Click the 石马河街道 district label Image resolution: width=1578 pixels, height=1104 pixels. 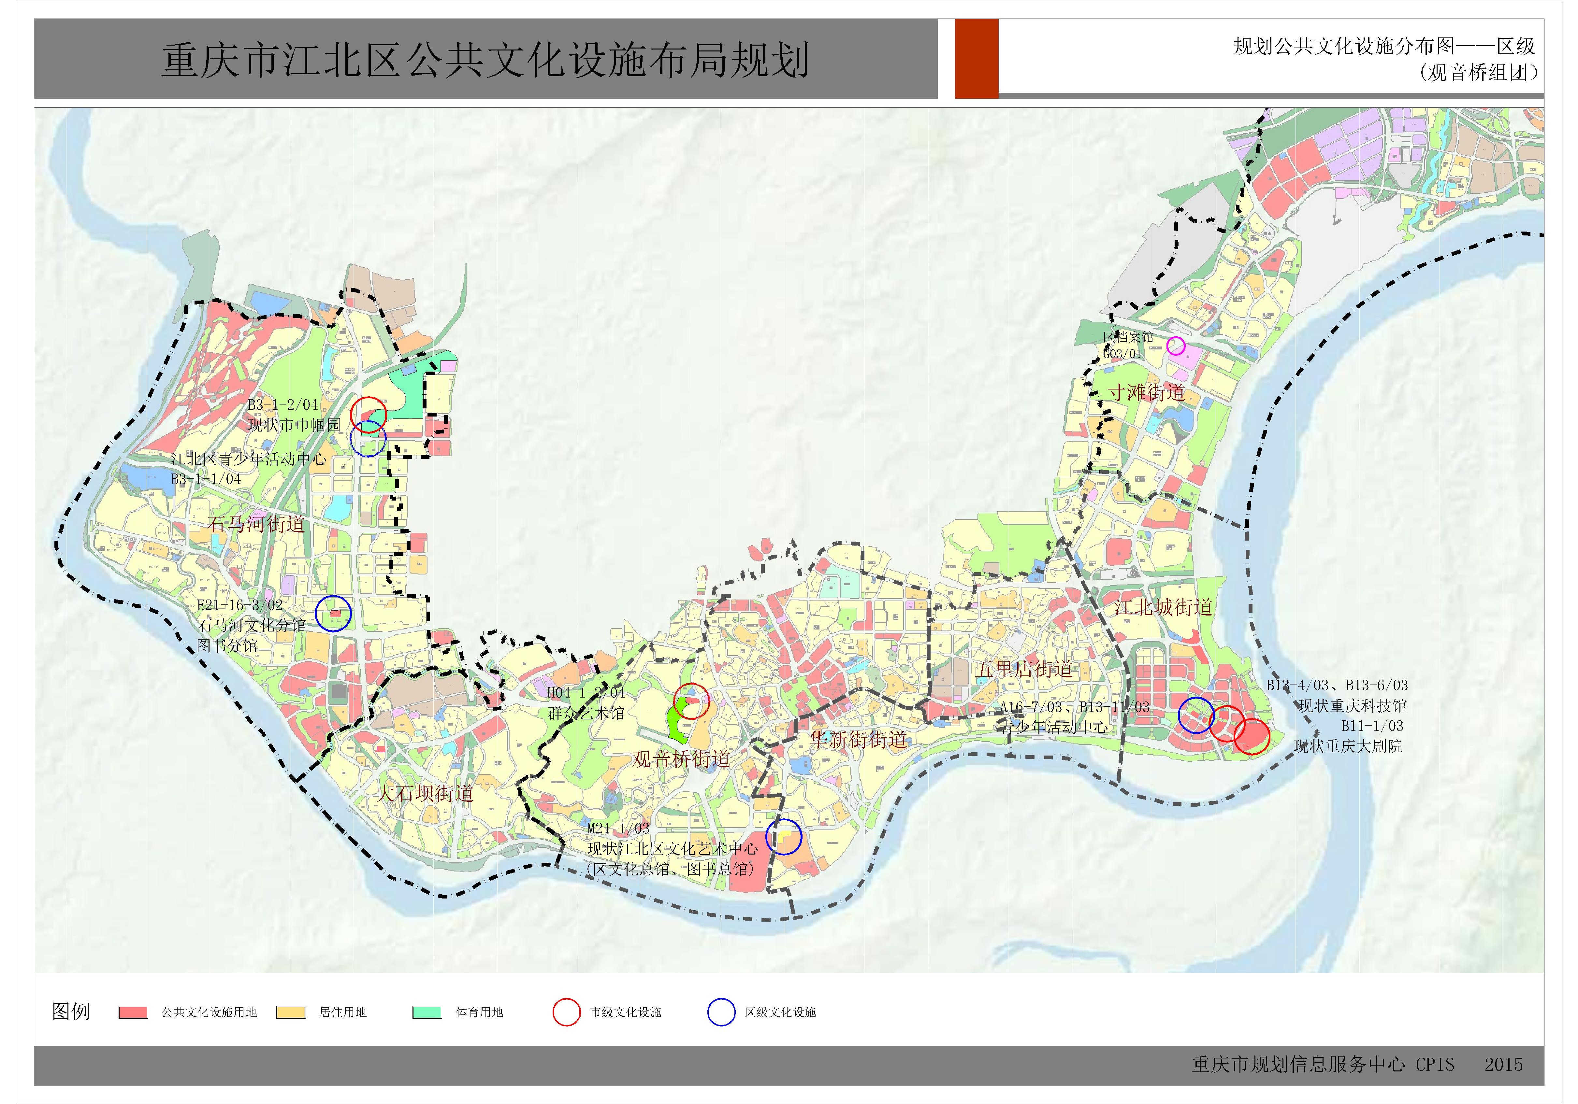tap(256, 525)
